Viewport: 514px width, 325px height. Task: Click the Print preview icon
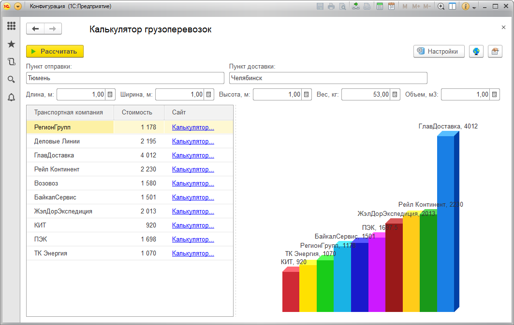342,6
